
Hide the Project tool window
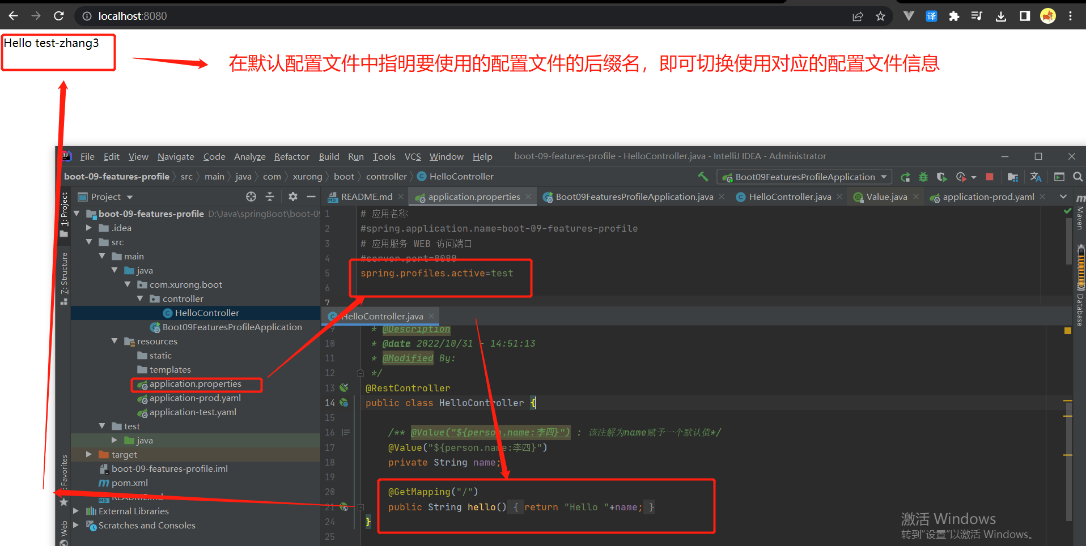(311, 197)
